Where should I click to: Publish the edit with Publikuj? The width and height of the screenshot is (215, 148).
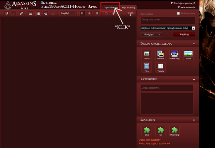184,34
